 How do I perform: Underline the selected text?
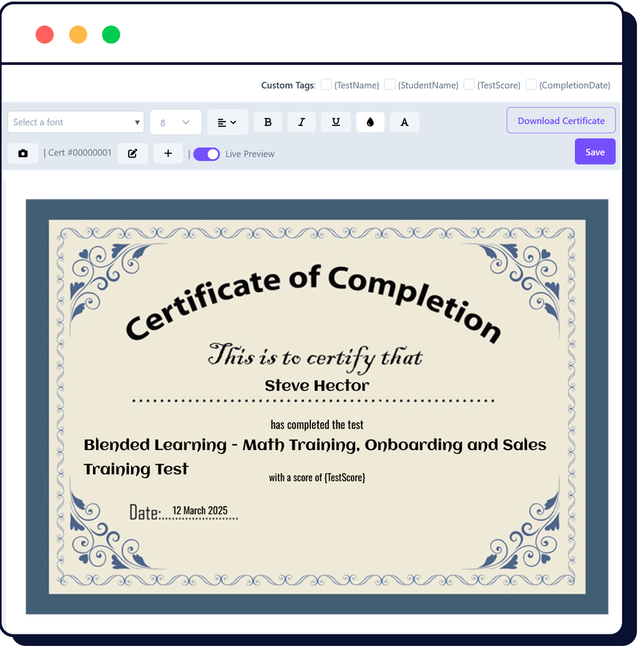coord(336,122)
